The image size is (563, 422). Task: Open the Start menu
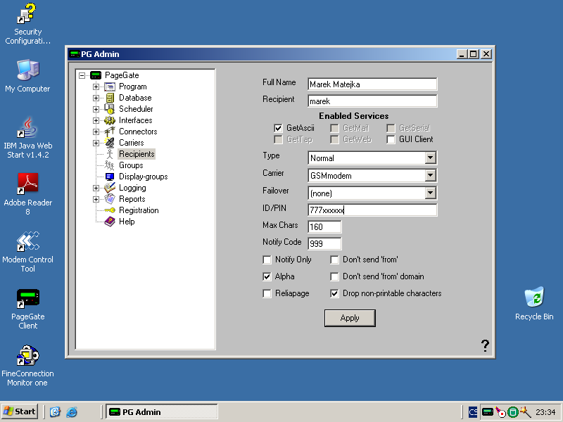point(20,411)
